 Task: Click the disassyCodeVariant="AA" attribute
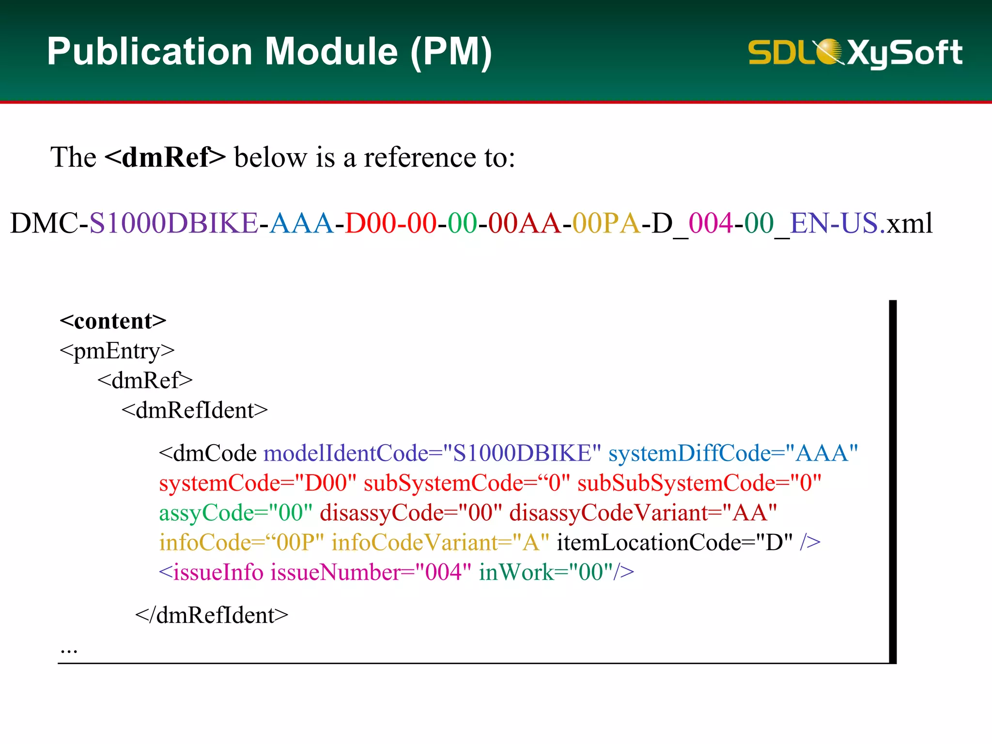[x=643, y=512]
